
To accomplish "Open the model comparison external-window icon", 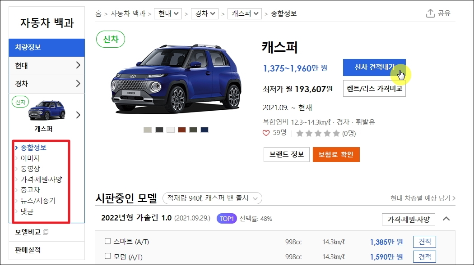I will (46, 232).
